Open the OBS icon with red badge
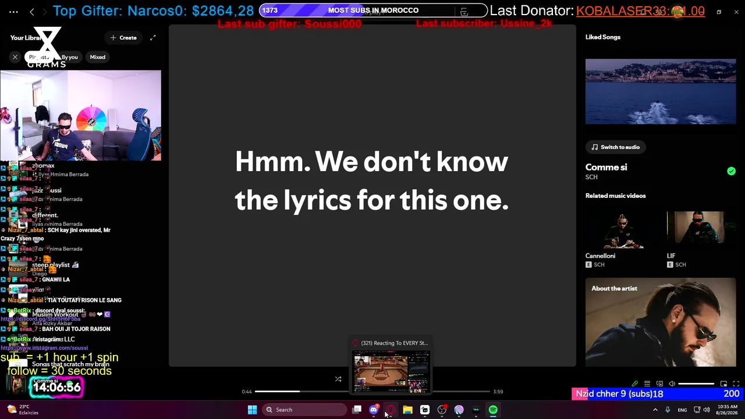The width and height of the screenshot is (745, 419). [442, 410]
